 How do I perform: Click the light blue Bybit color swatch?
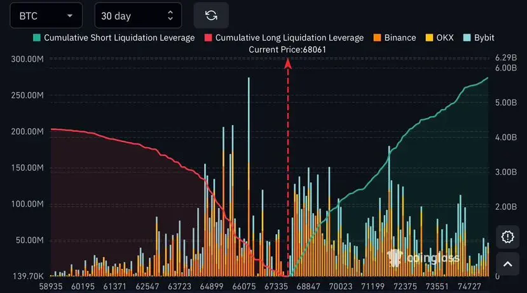tap(467, 37)
